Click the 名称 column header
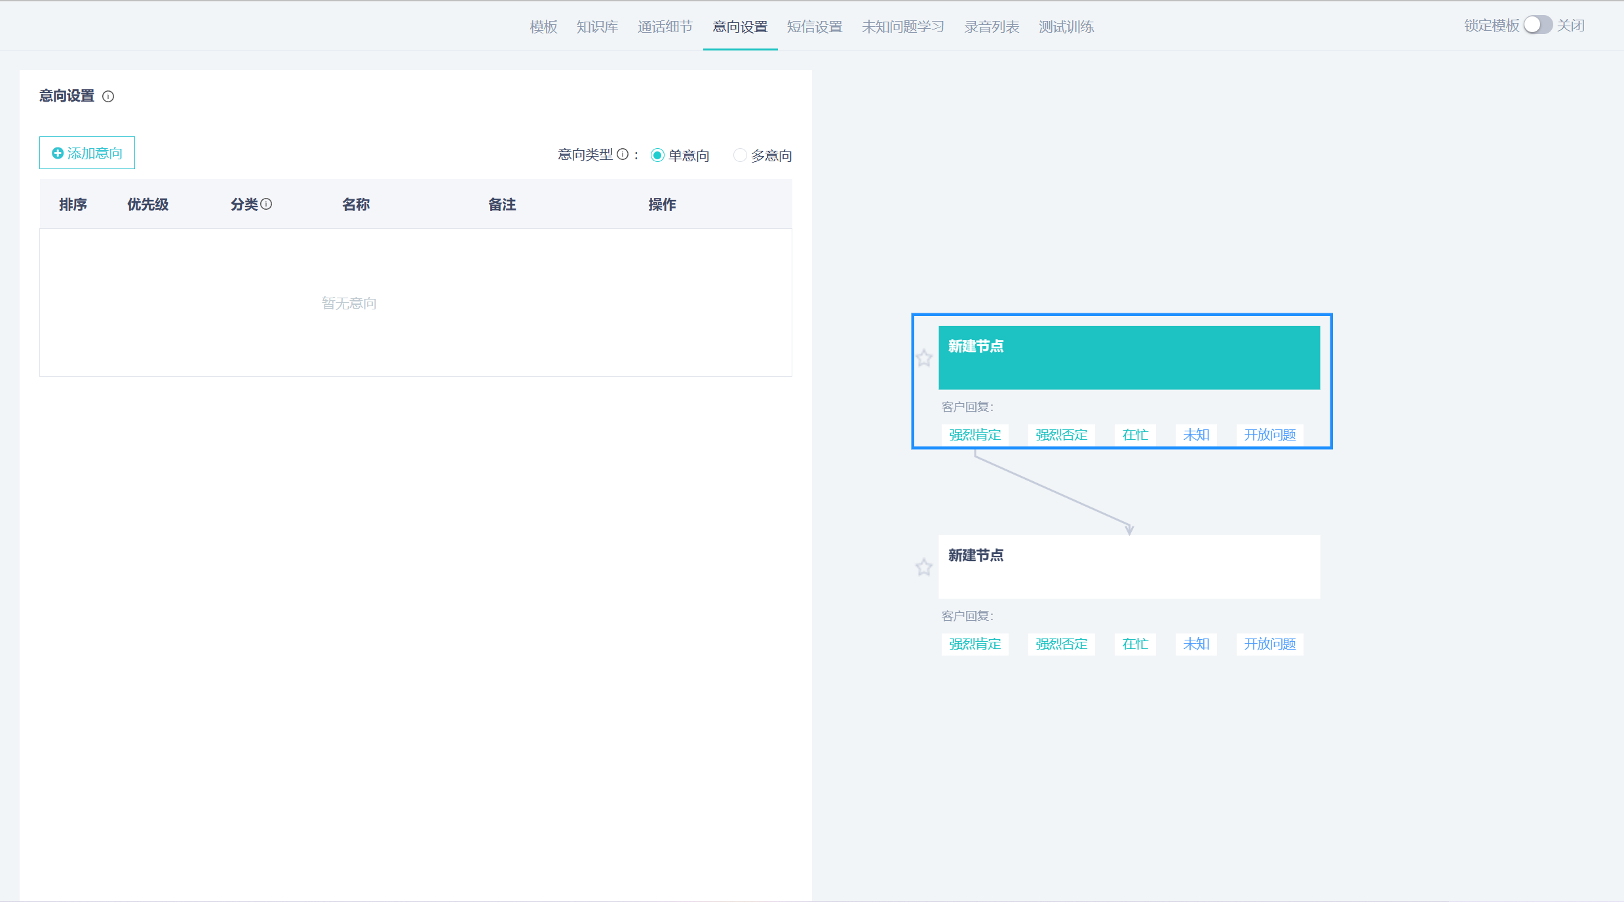The image size is (1624, 902). [356, 205]
